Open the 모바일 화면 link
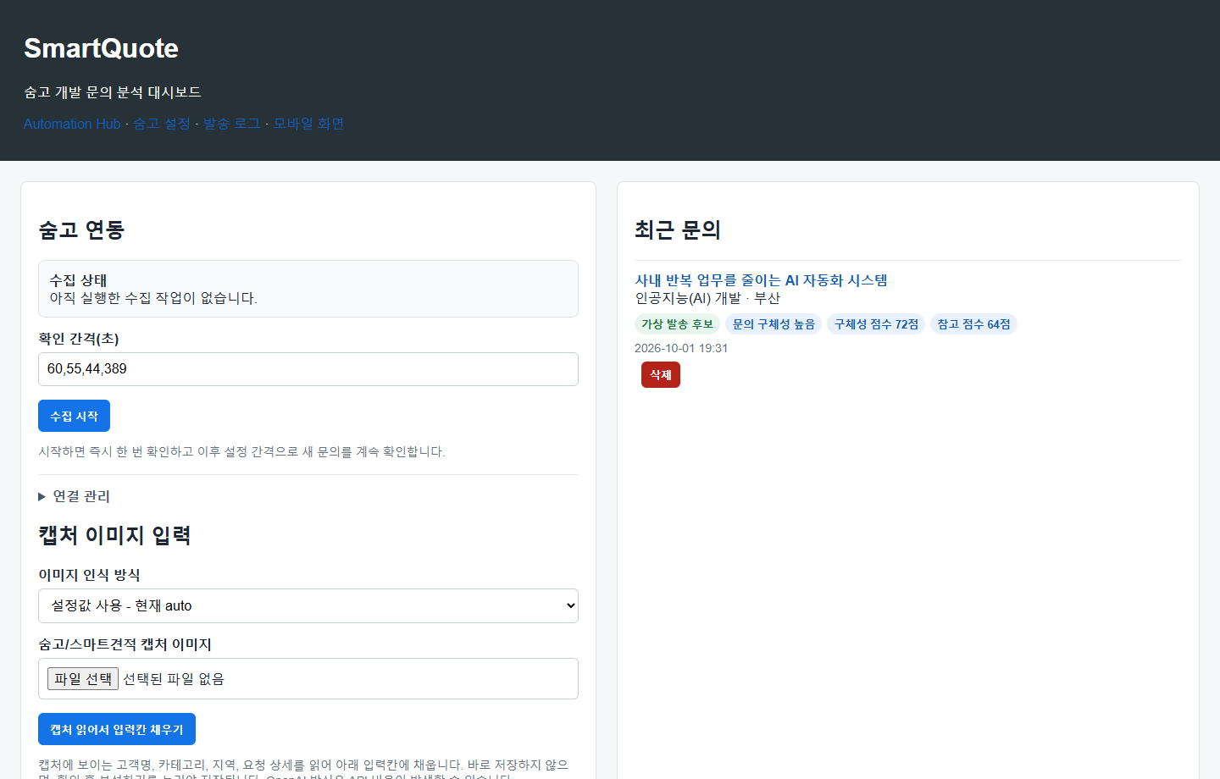Screen dimensions: 1220x779 pyautogui.click(x=308, y=124)
